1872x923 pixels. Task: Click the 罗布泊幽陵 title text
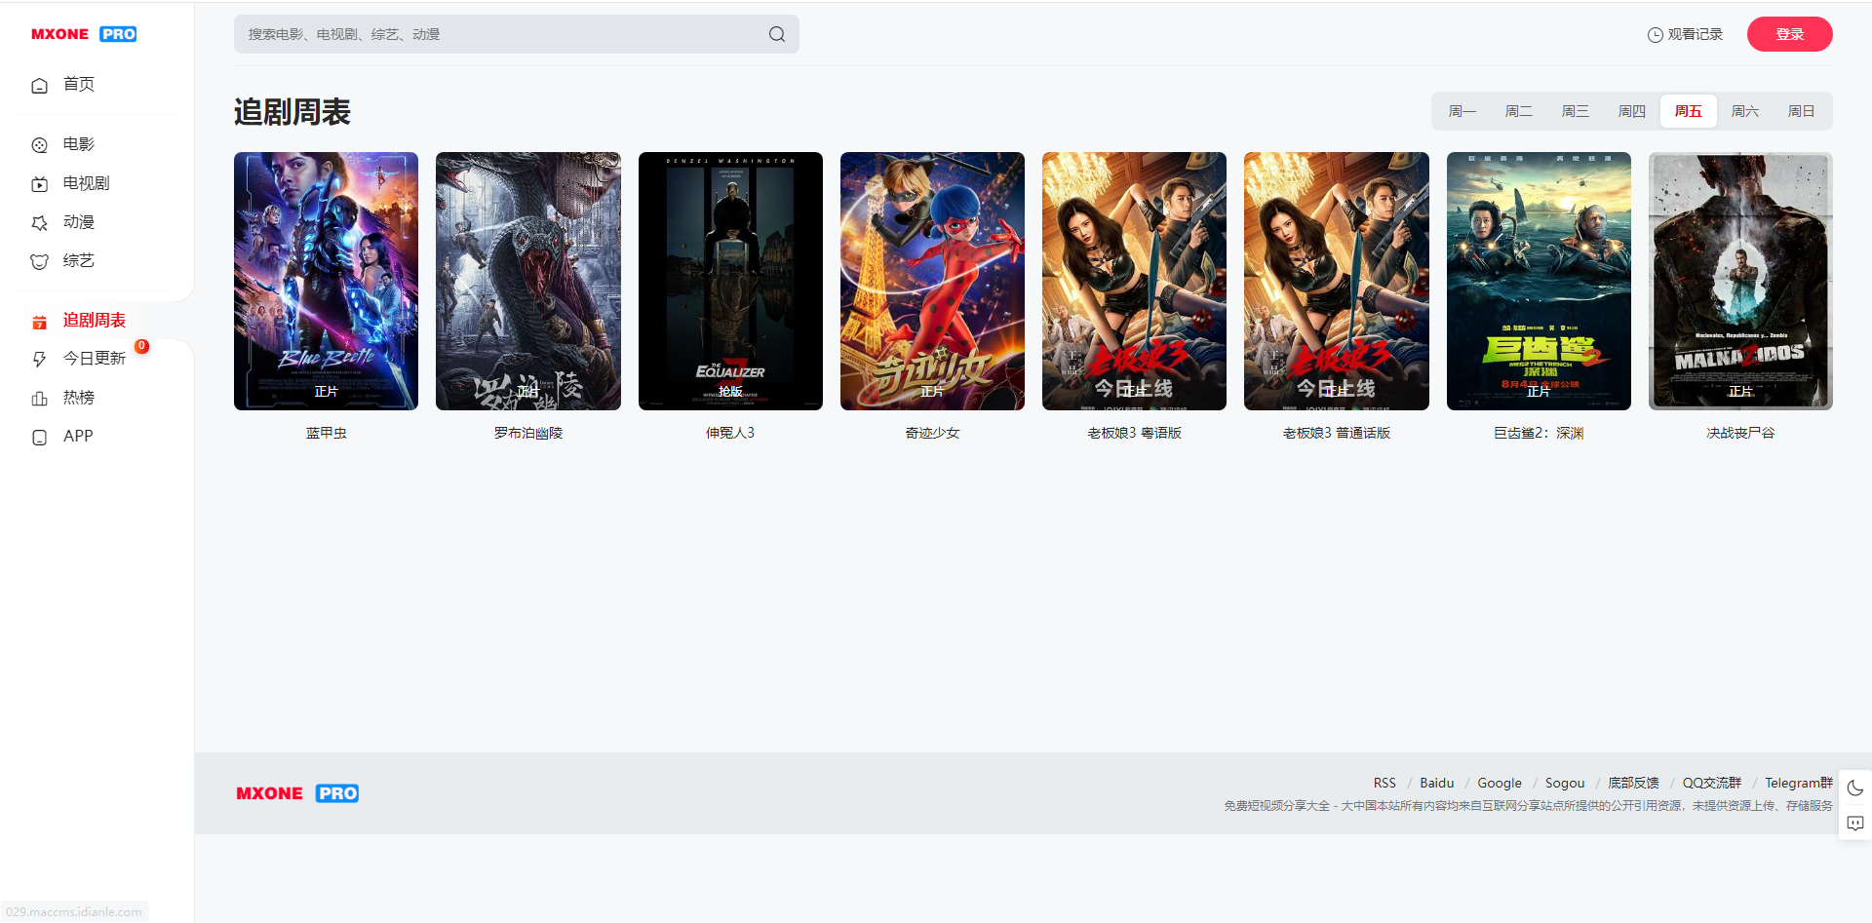tap(528, 433)
